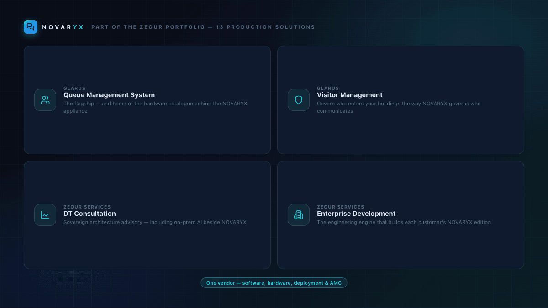
Task: Click 'Part of the Zeour Portfolio — 13 Production Solutions' tagline
Action: (203, 27)
